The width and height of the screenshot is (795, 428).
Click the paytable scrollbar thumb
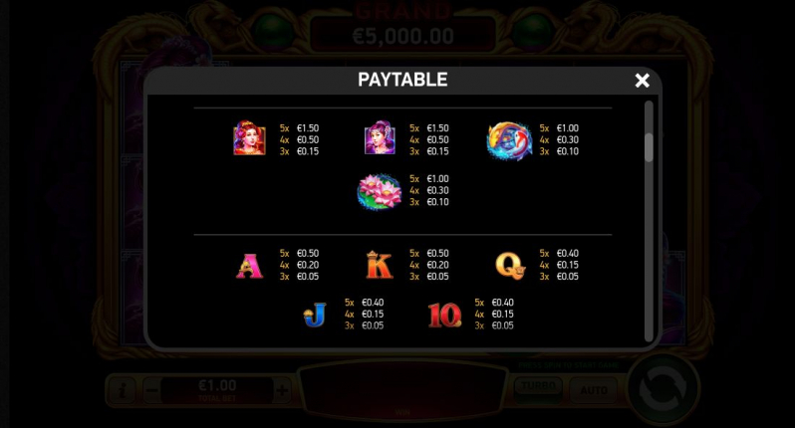coord(649,147)
